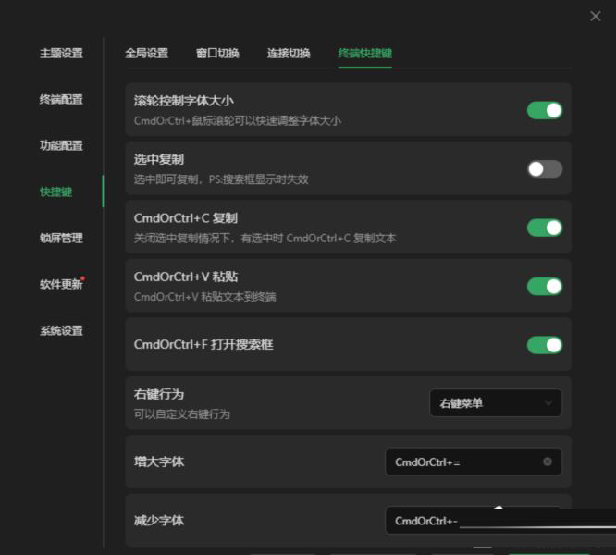Open 主题设置 in the sidebar

pos(61,54)
